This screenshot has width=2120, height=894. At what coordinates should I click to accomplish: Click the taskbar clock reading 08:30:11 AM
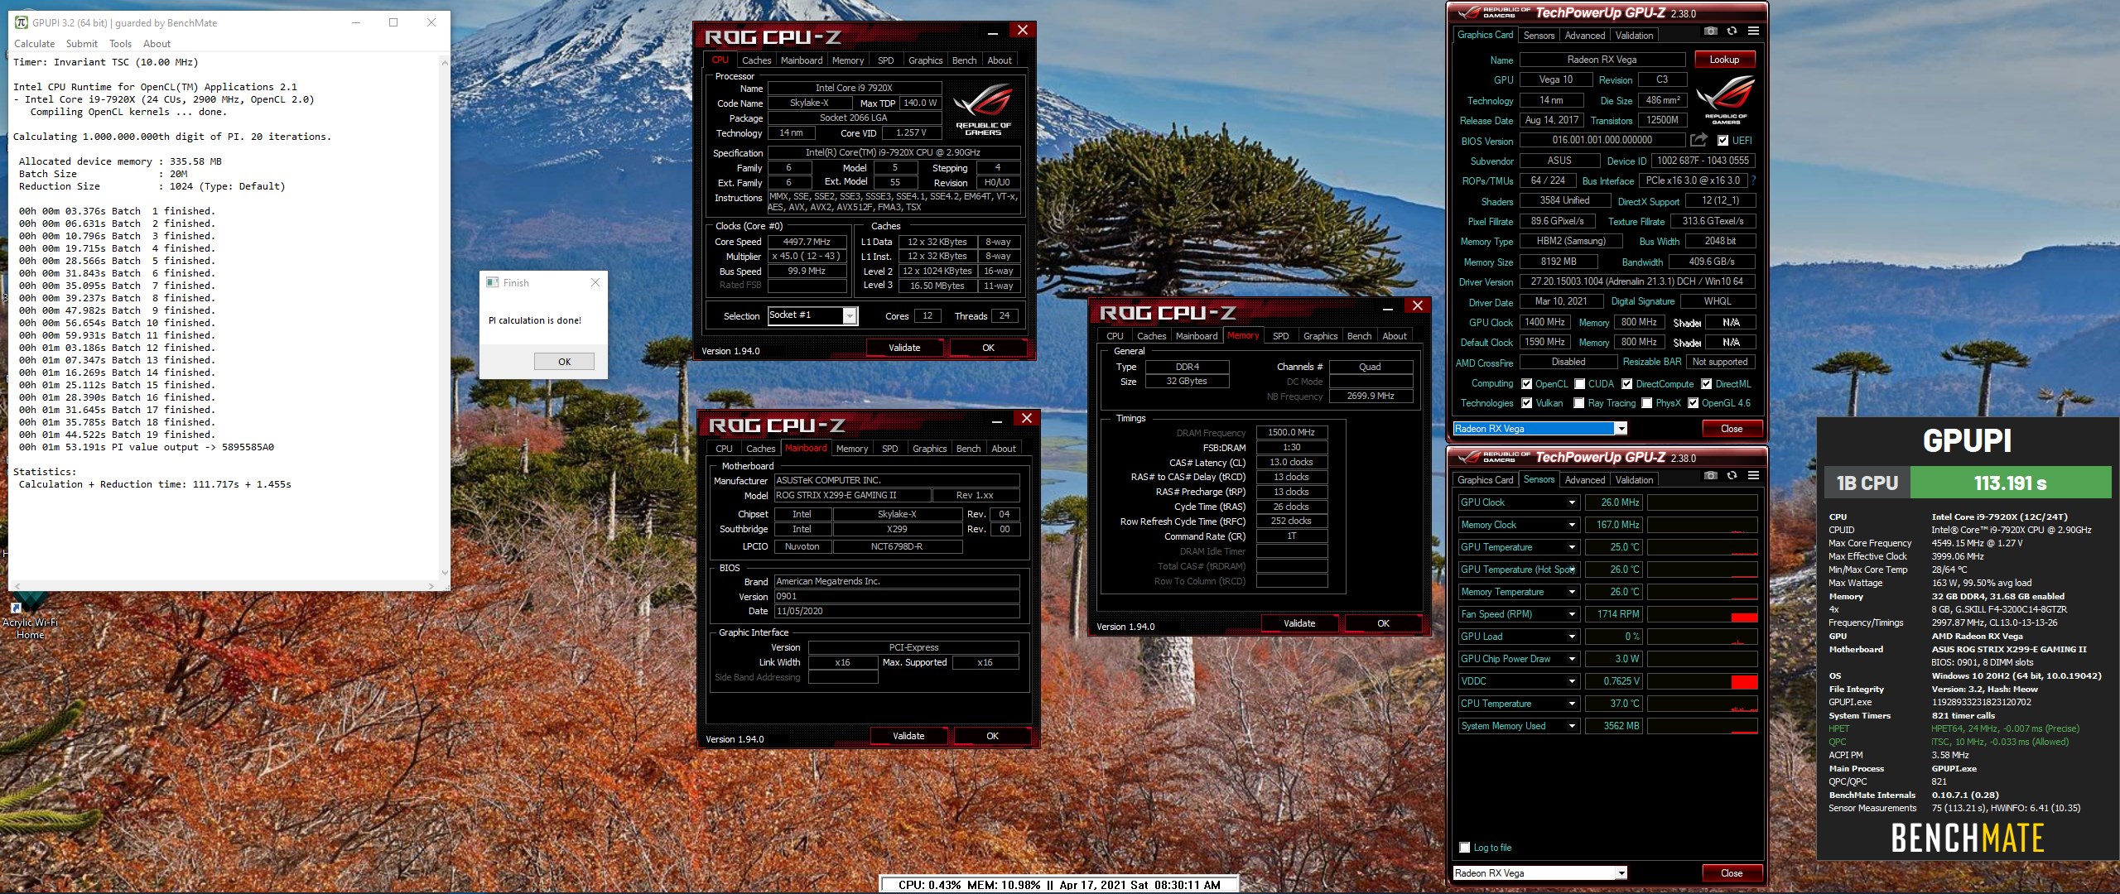click(1187, 885)
